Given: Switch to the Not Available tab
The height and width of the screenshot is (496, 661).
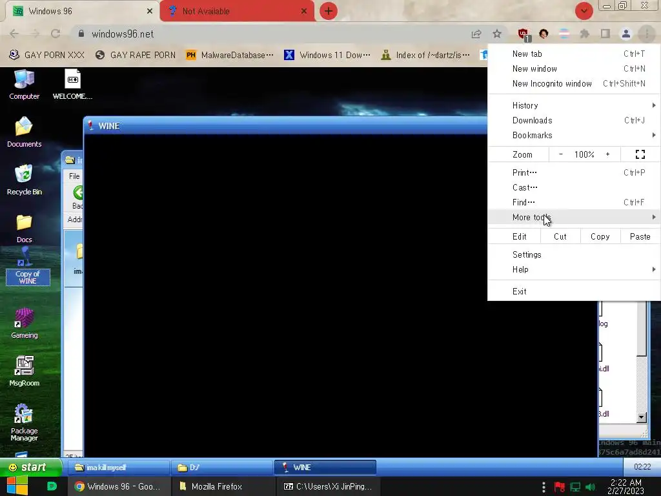Looking at the screenshot, I should pos(237,12).
